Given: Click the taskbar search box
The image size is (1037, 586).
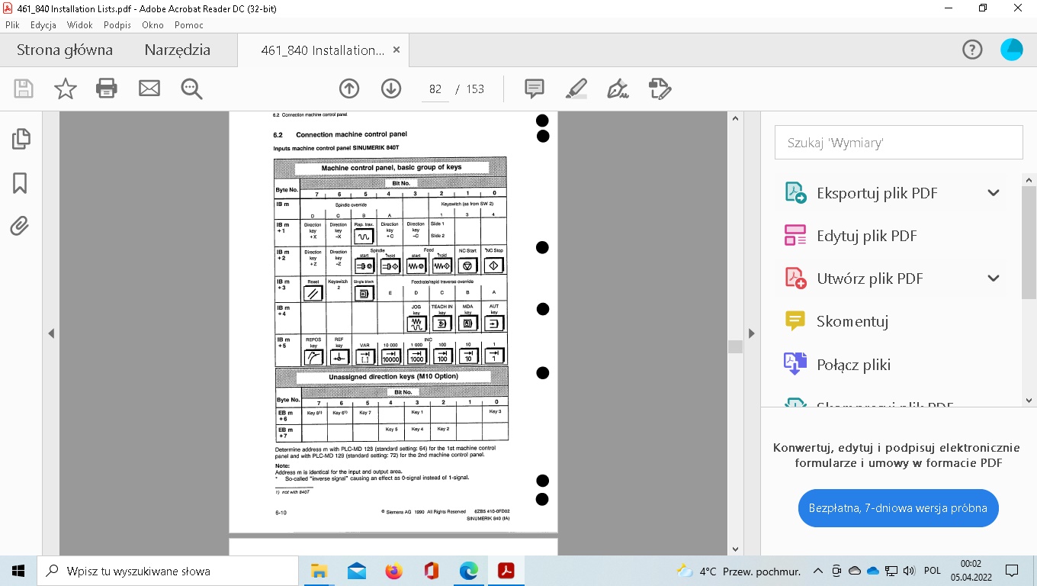Looking at the screenshot, I should [x=167, y=571].
